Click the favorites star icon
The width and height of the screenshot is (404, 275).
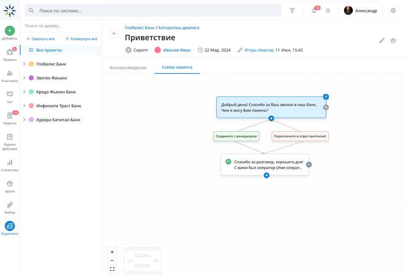(x=328, y=11)
